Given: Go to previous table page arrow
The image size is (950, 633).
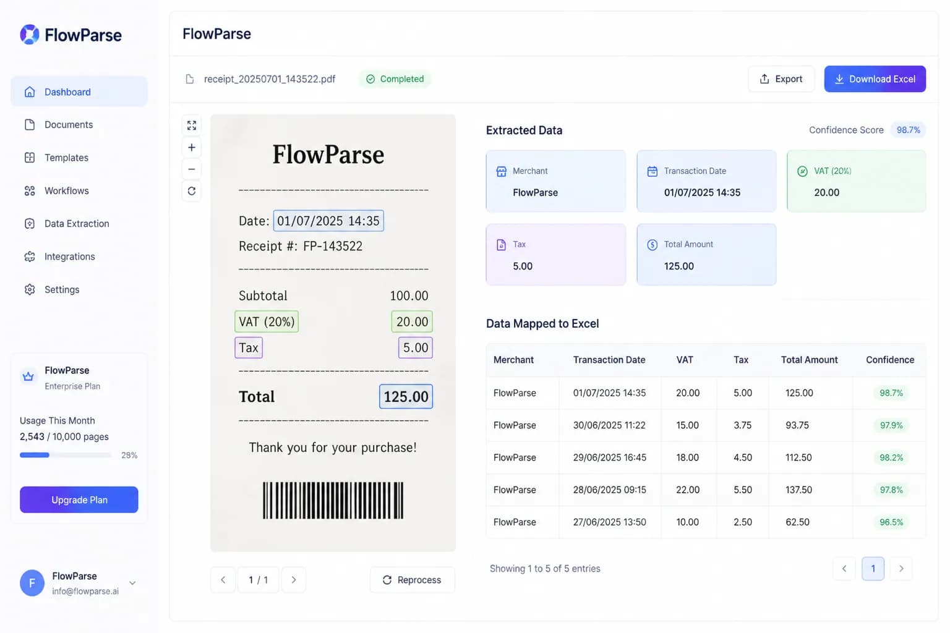Looking at the screenshot, I should (844, 569).
